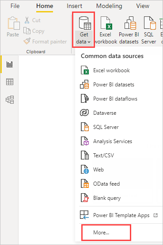Select the Home ribbon tab
Image resolution: width=163 pixels, height=245 pixels.
pos(45,6)
